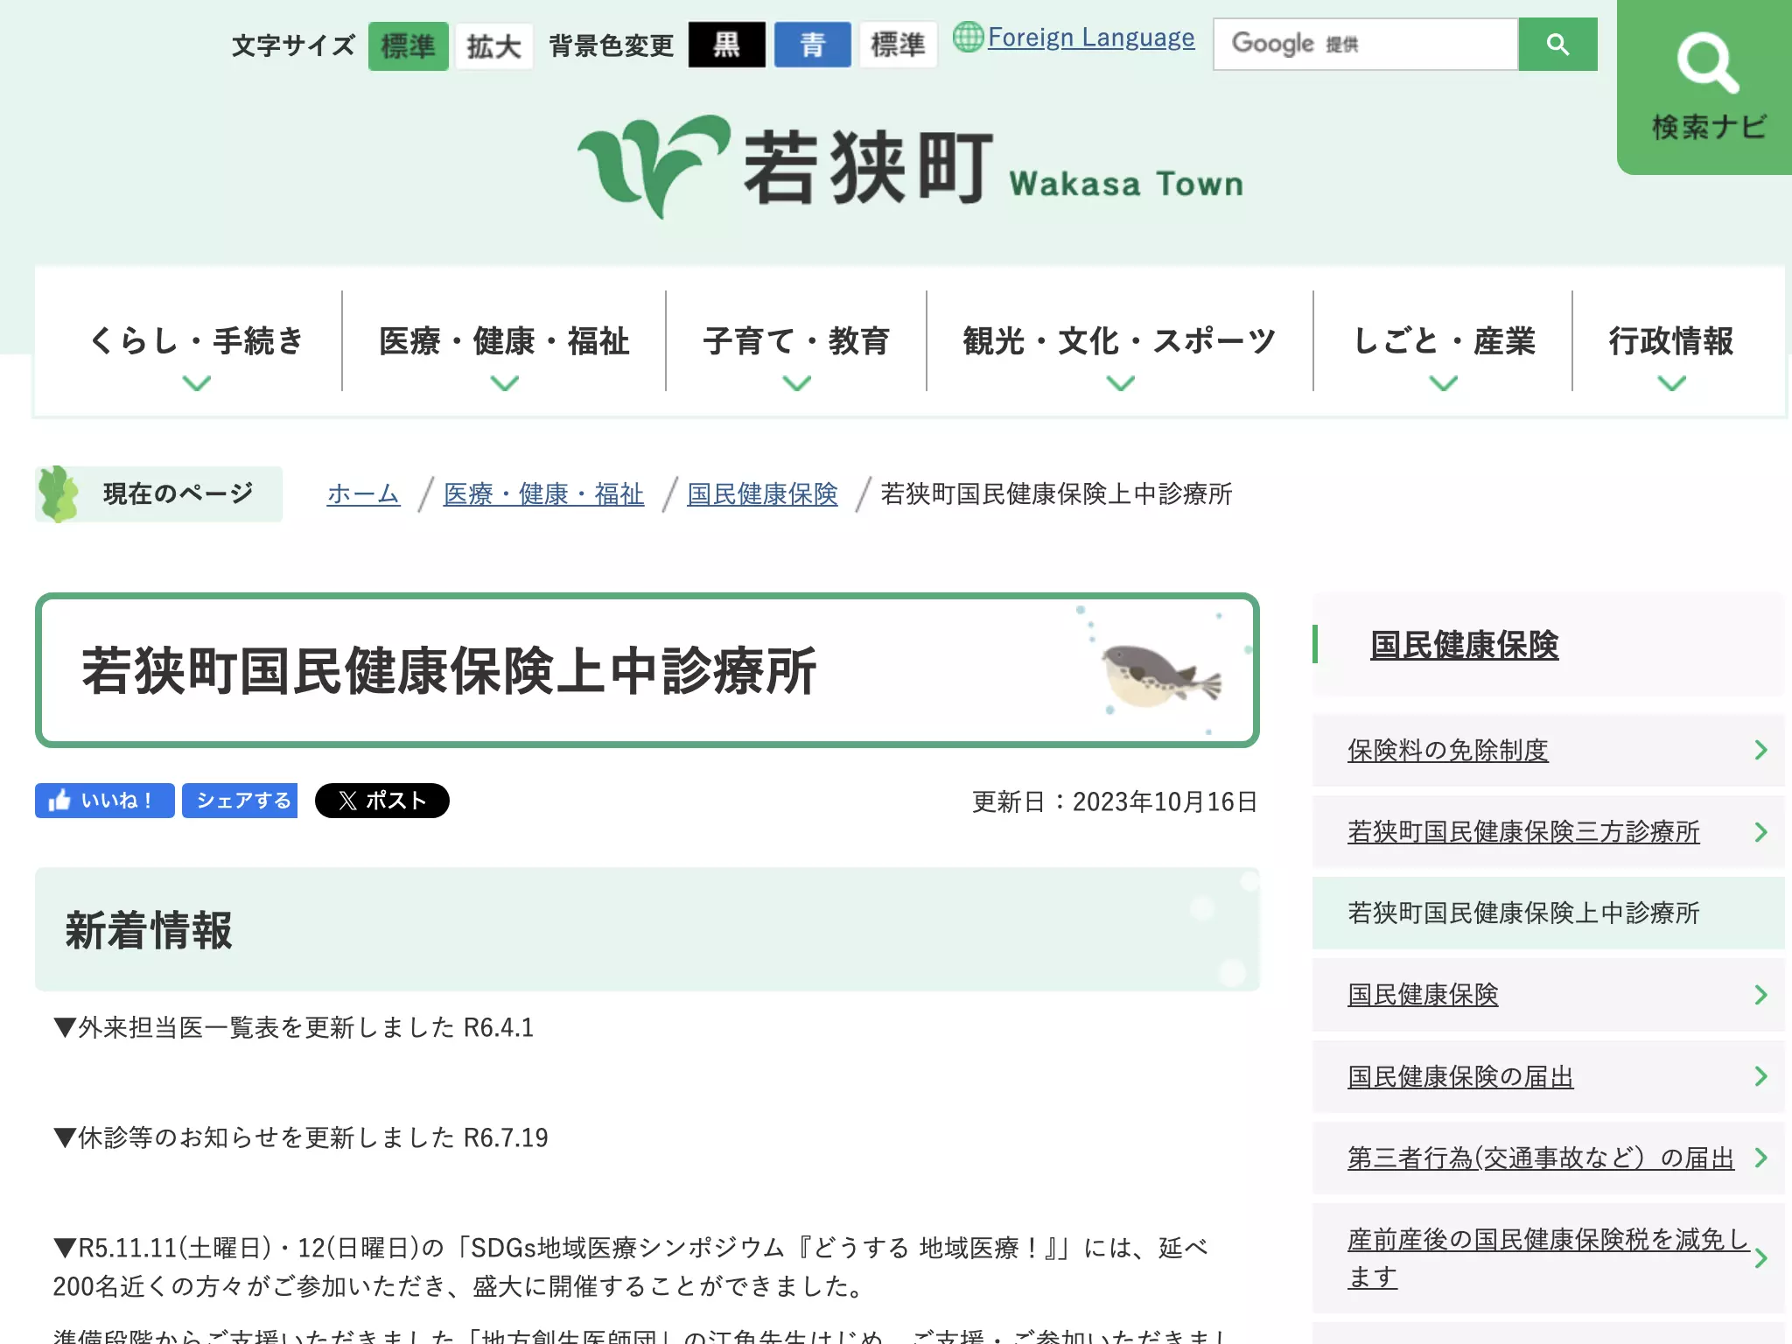Expand the 観光・文化・スポーツ menu chevron
1792x1344 pixels.
(x=1121, y=383)
